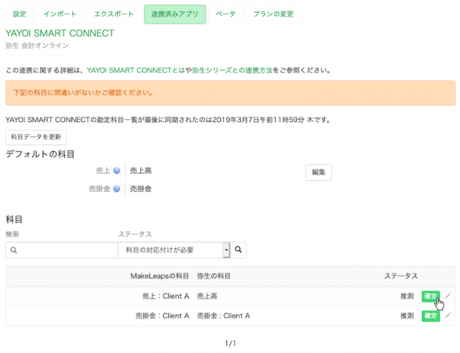Click the default 売掛金 value text
This screenshot has height=353, width=460.
[141, 189]
